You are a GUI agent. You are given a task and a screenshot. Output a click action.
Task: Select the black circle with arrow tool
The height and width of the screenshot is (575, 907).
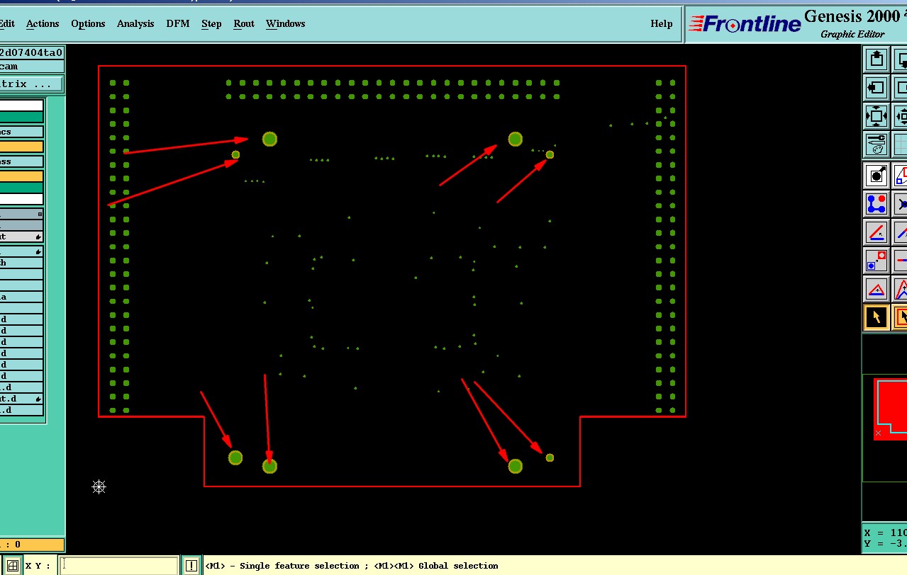pos(877,175)
